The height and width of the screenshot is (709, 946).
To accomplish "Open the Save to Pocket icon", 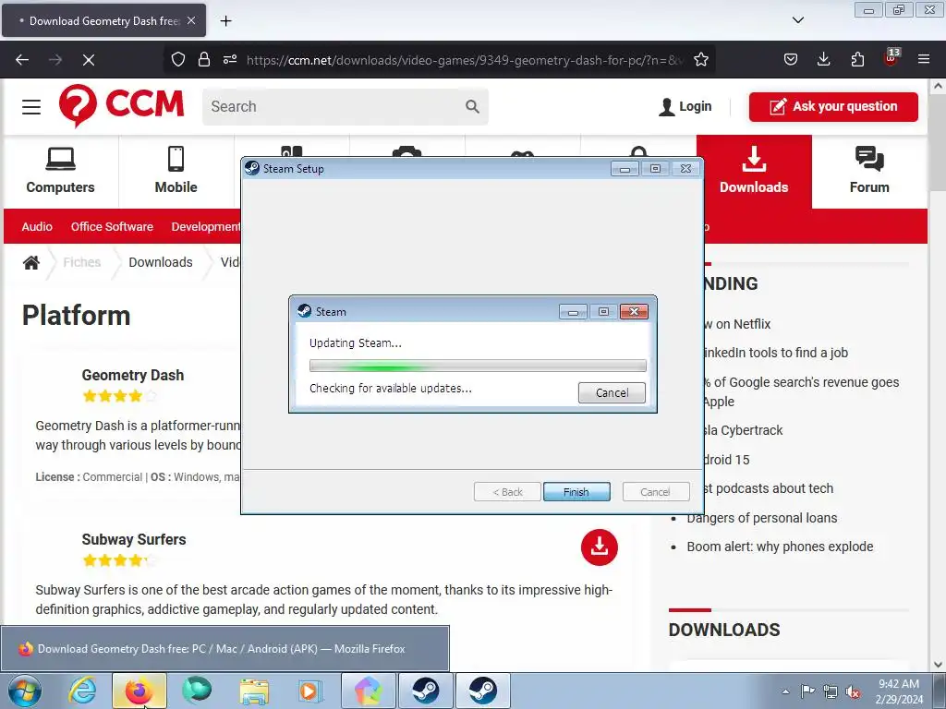I will coord(791,59).
